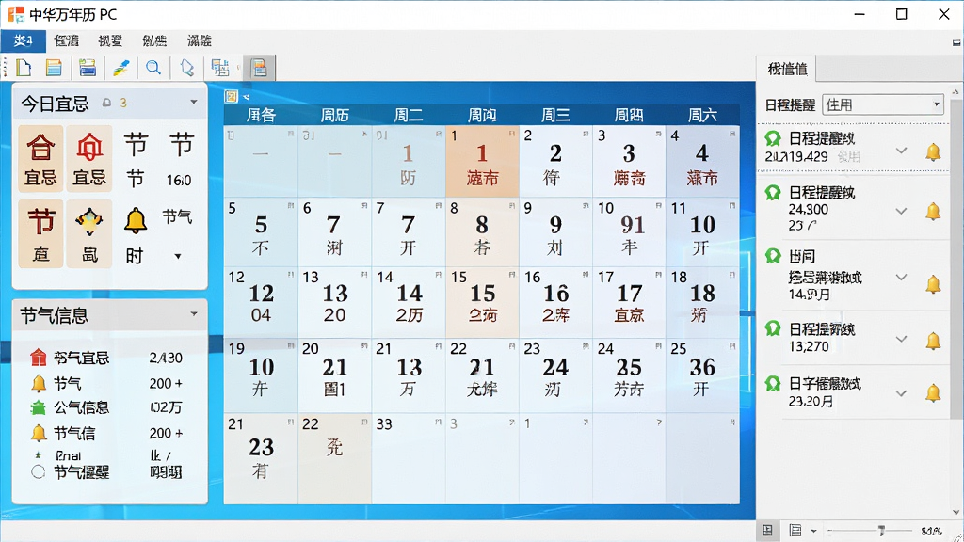Click the bell for reminder 24,300

933,212
